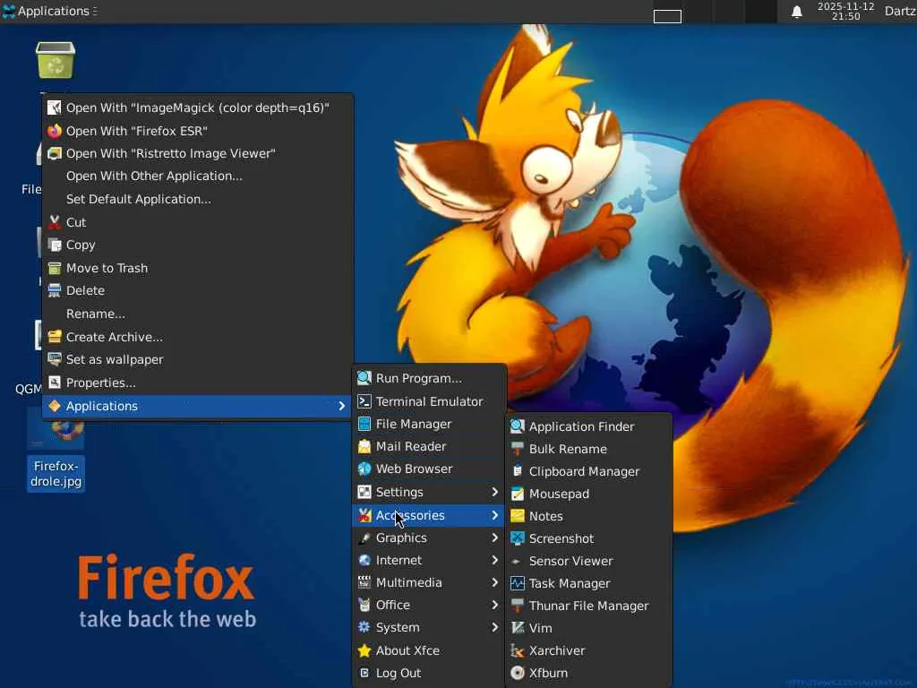This screenshot has height=688, width=917.
Task: Click the Ristretto Image Viewer icon
Action: tap(55, 153)
